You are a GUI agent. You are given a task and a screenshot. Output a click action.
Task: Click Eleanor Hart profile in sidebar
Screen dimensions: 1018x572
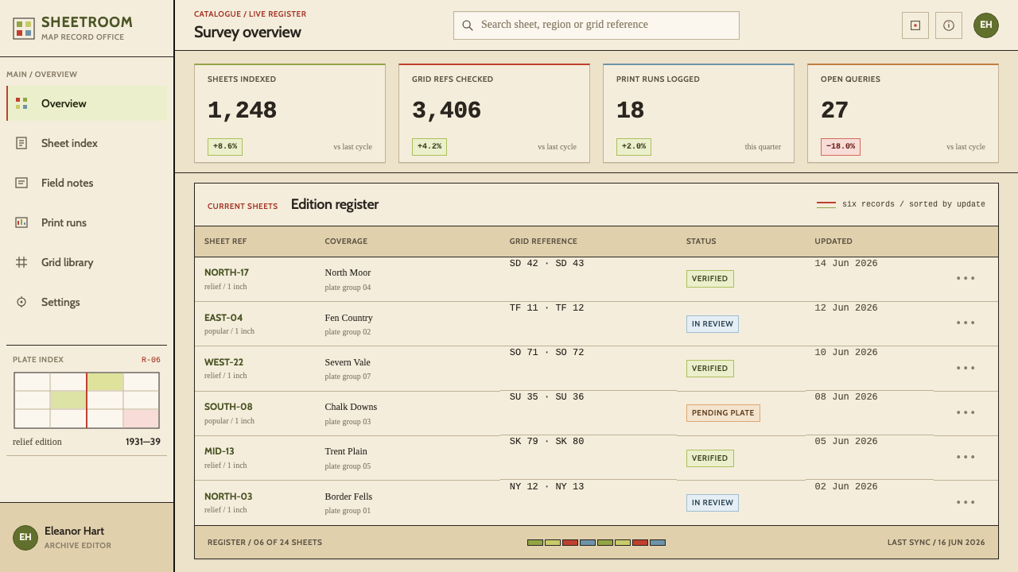(87, 537)
